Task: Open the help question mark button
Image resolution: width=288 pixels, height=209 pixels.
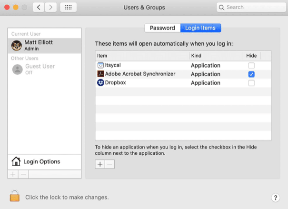Action: (x=276, y=198)
